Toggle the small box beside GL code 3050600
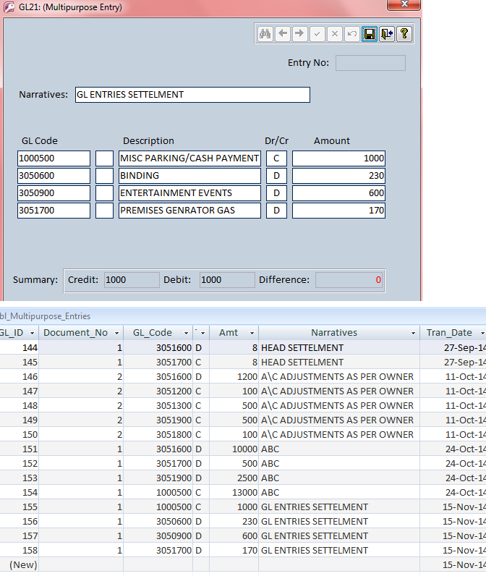The width and height of the screenshot is (486, 576). click(105, 176)
